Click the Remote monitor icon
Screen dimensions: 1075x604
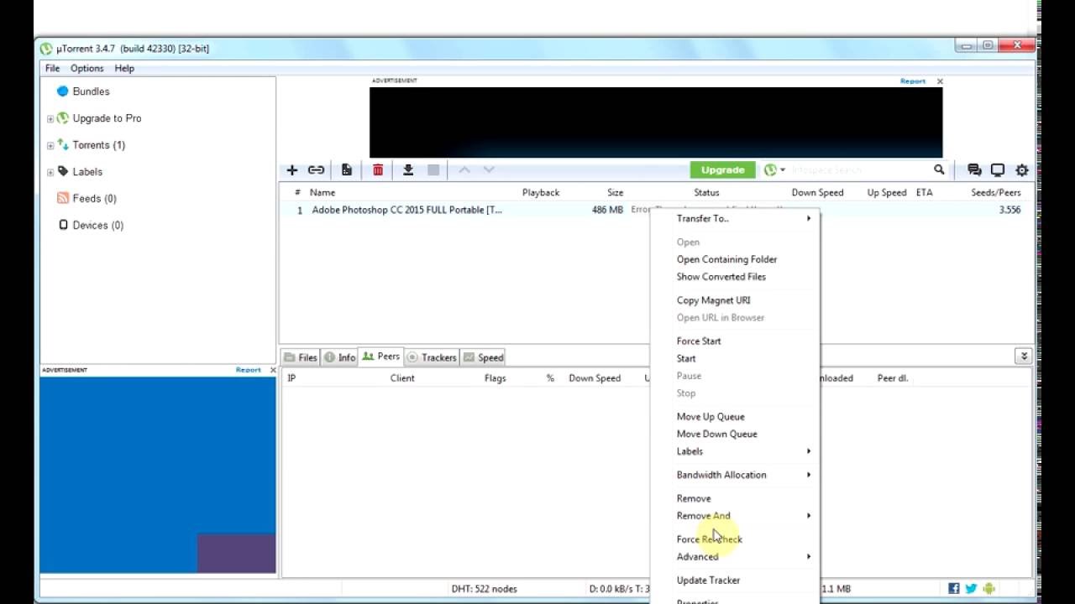[998, 170]
